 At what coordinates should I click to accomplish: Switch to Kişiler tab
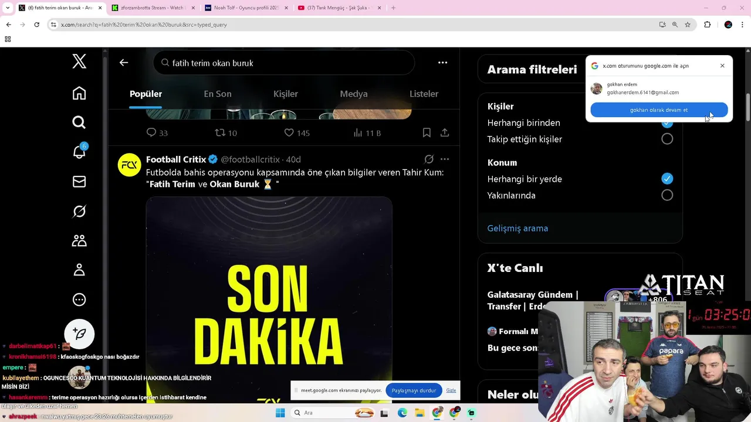point(286,94)
